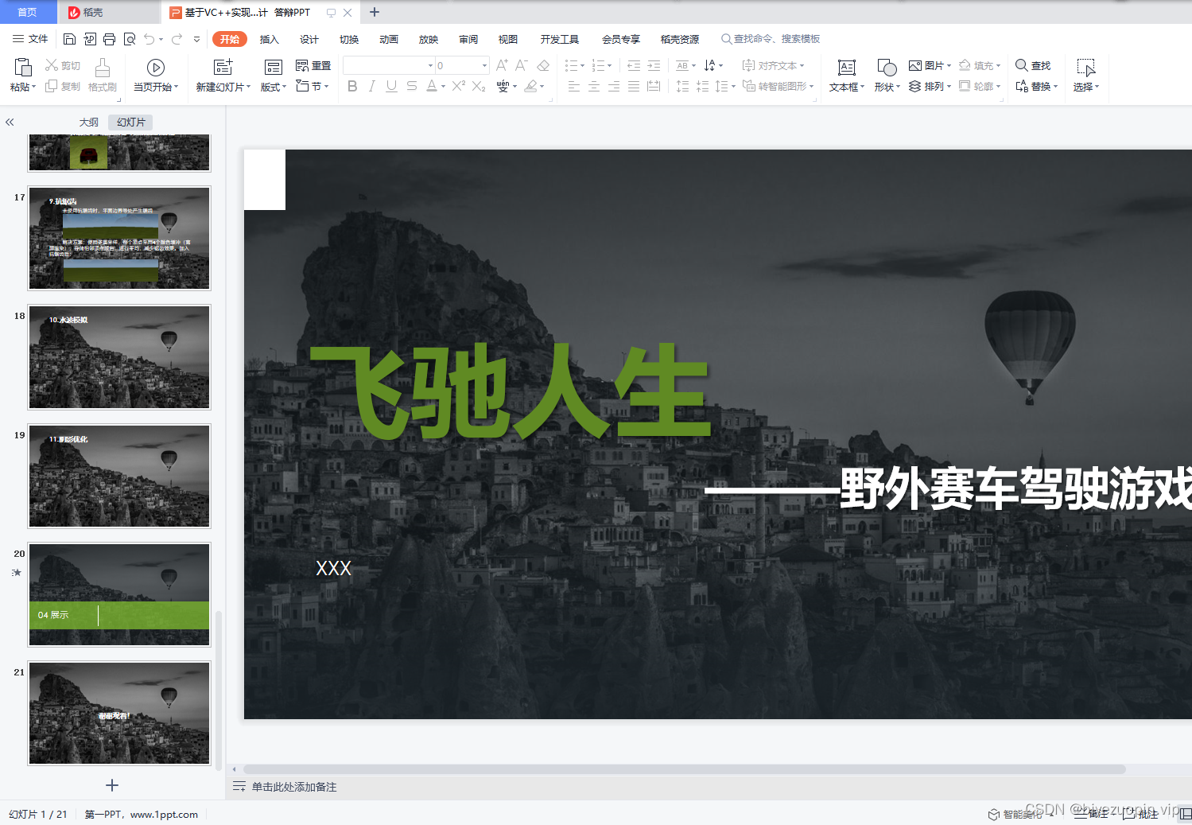Start slideshow from current page (当页开始)
The height and width of the screenshot is (825, 1192).
point(156,76)
